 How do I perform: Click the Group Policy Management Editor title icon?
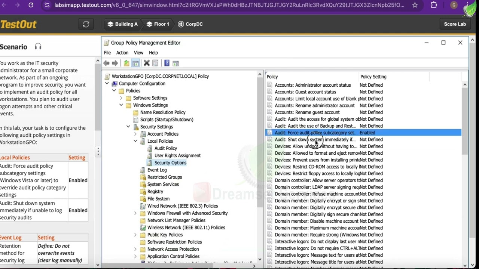107,43
